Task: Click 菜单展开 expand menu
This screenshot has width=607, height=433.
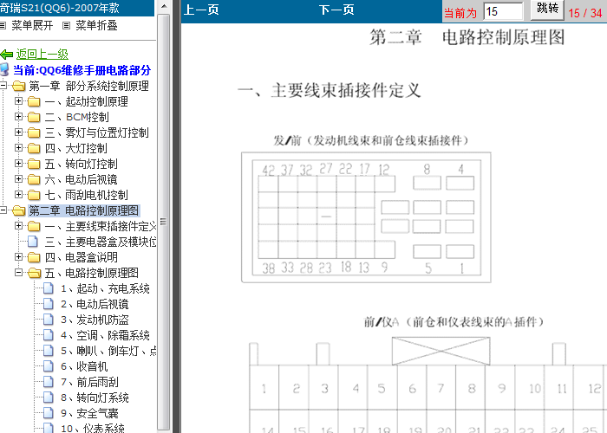Action: (32, 26)
